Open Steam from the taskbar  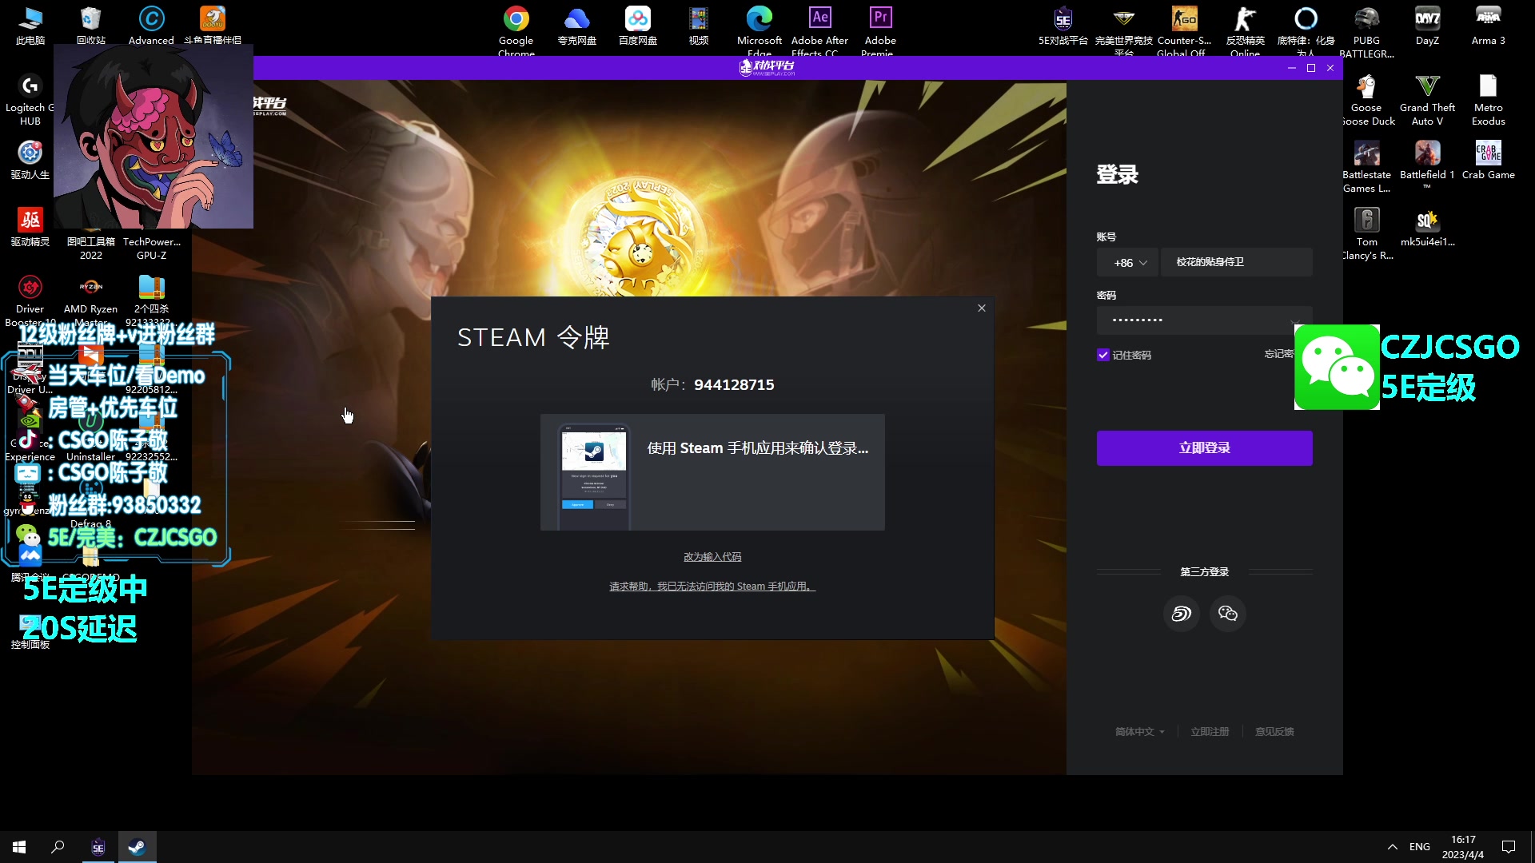coord(137,847)
